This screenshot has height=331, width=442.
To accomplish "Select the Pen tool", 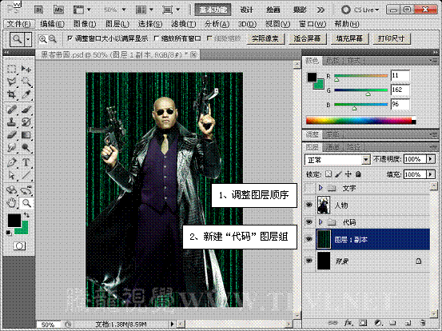I will tap(11, 162).
